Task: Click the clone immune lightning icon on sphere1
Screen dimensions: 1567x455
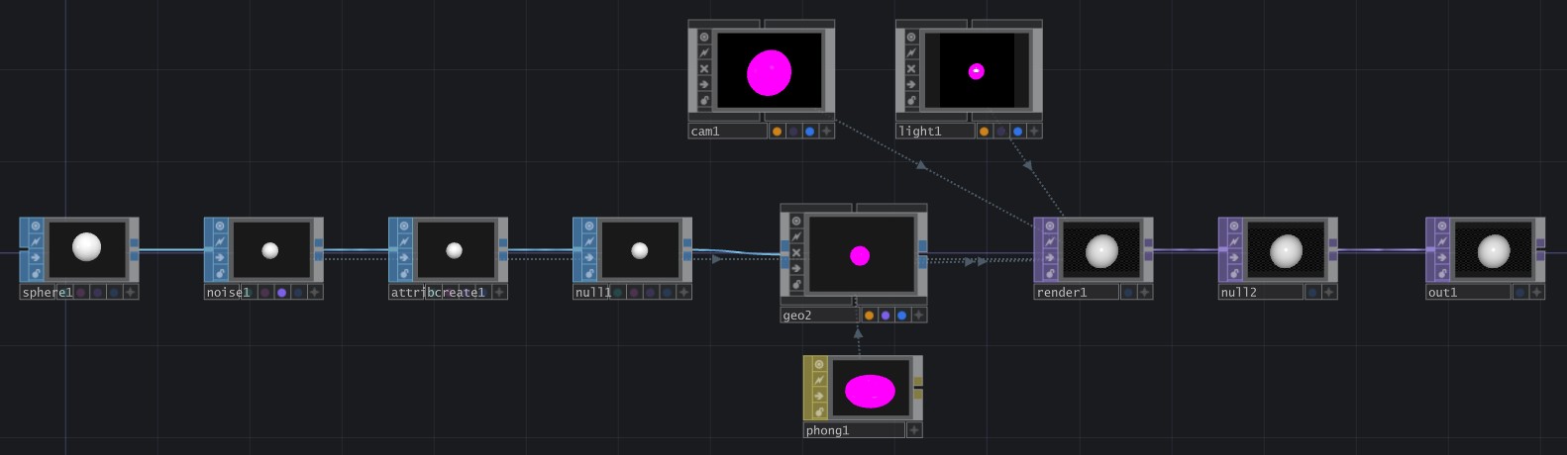Action: [x=36, y=241]
